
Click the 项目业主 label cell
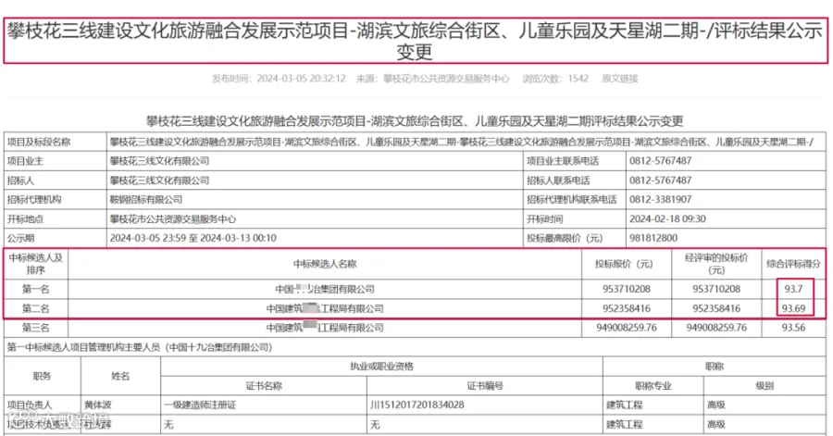pos(56,161)
